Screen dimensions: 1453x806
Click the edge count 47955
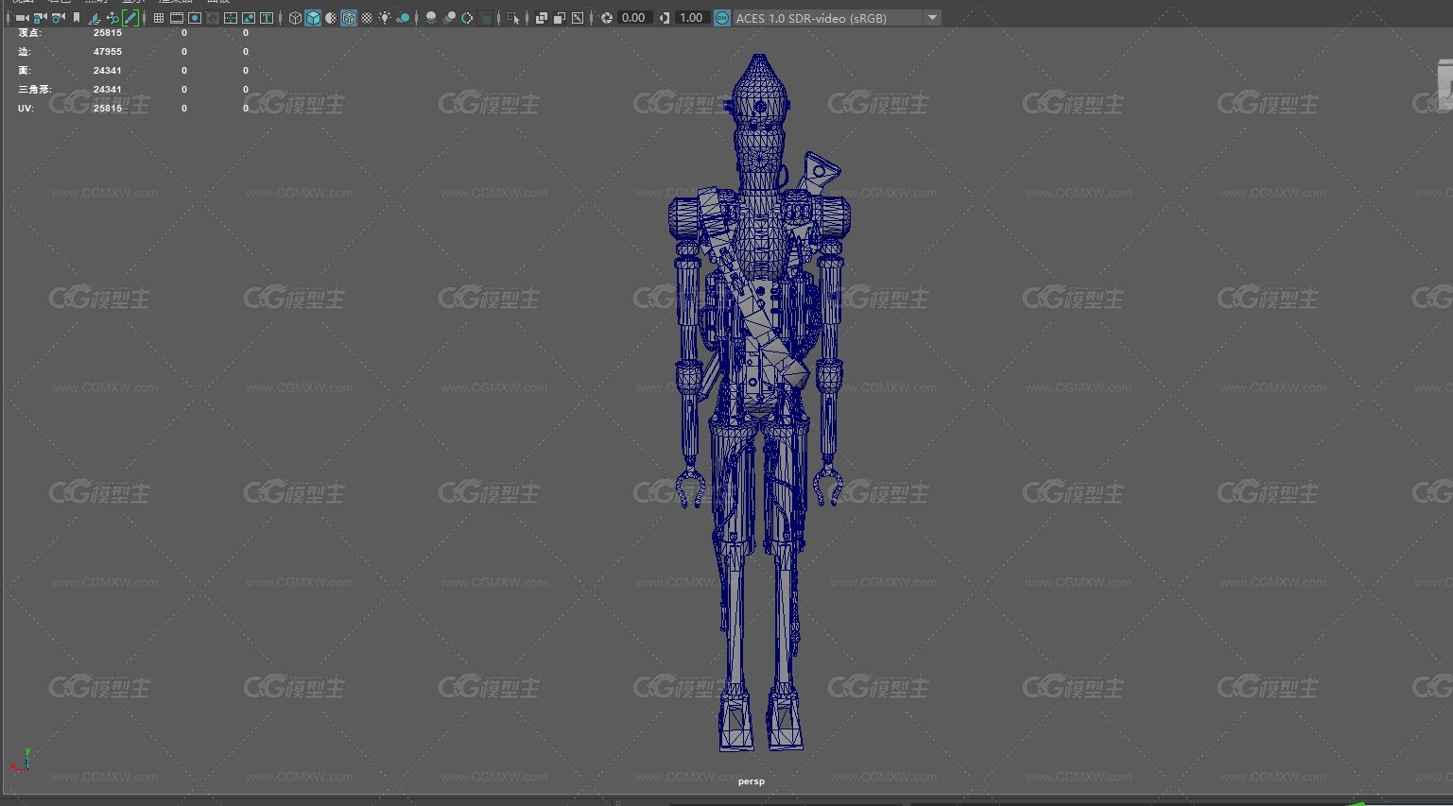pyautogui.click(x=108, y=52)
